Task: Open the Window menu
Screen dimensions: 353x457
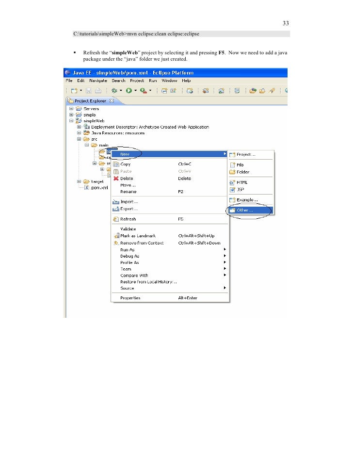Action: click(x=169, y=81)
